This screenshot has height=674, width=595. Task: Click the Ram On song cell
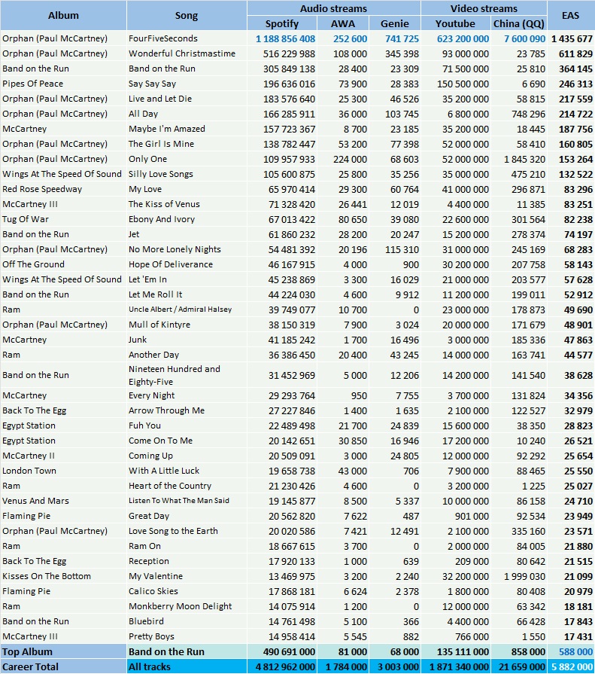pos(187,545)
